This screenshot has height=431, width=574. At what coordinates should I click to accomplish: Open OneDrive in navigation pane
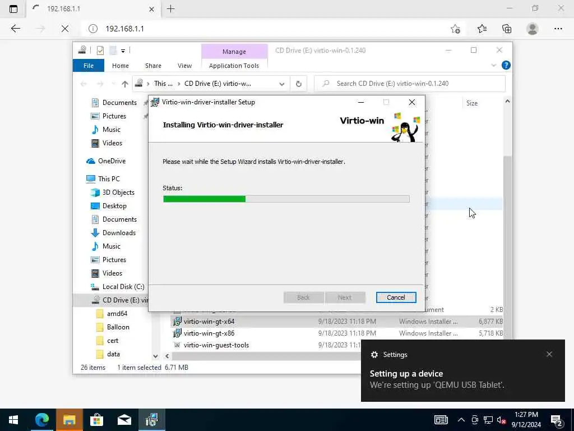click(x=112, y=161)
